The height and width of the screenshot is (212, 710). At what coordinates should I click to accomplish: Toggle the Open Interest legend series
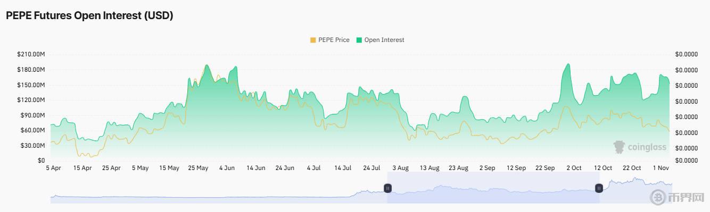tap(380, 40)
